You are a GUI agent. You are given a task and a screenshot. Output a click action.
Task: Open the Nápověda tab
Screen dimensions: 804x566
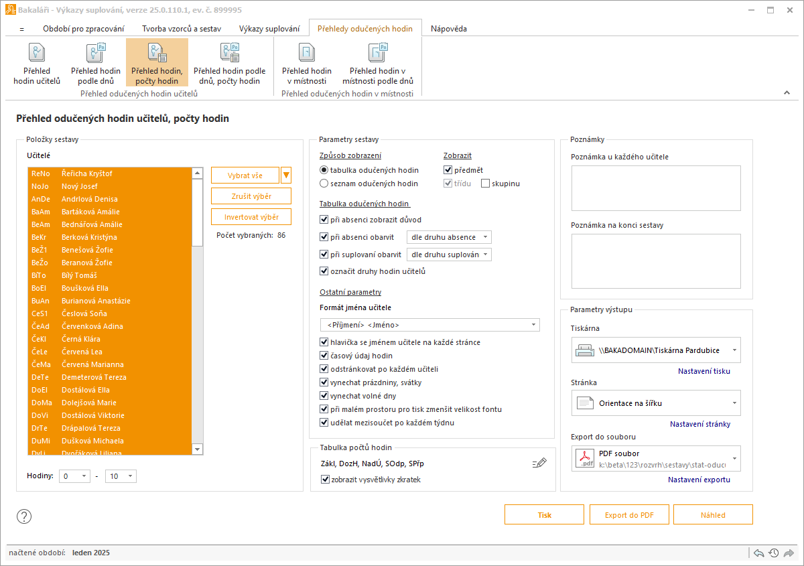coord(448,29)
